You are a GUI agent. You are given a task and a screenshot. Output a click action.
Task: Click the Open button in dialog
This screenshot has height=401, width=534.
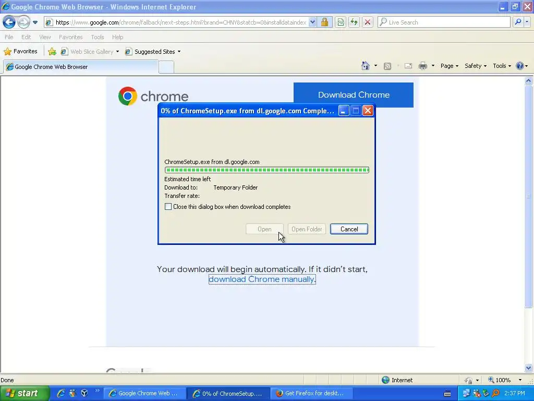point(264,229)
